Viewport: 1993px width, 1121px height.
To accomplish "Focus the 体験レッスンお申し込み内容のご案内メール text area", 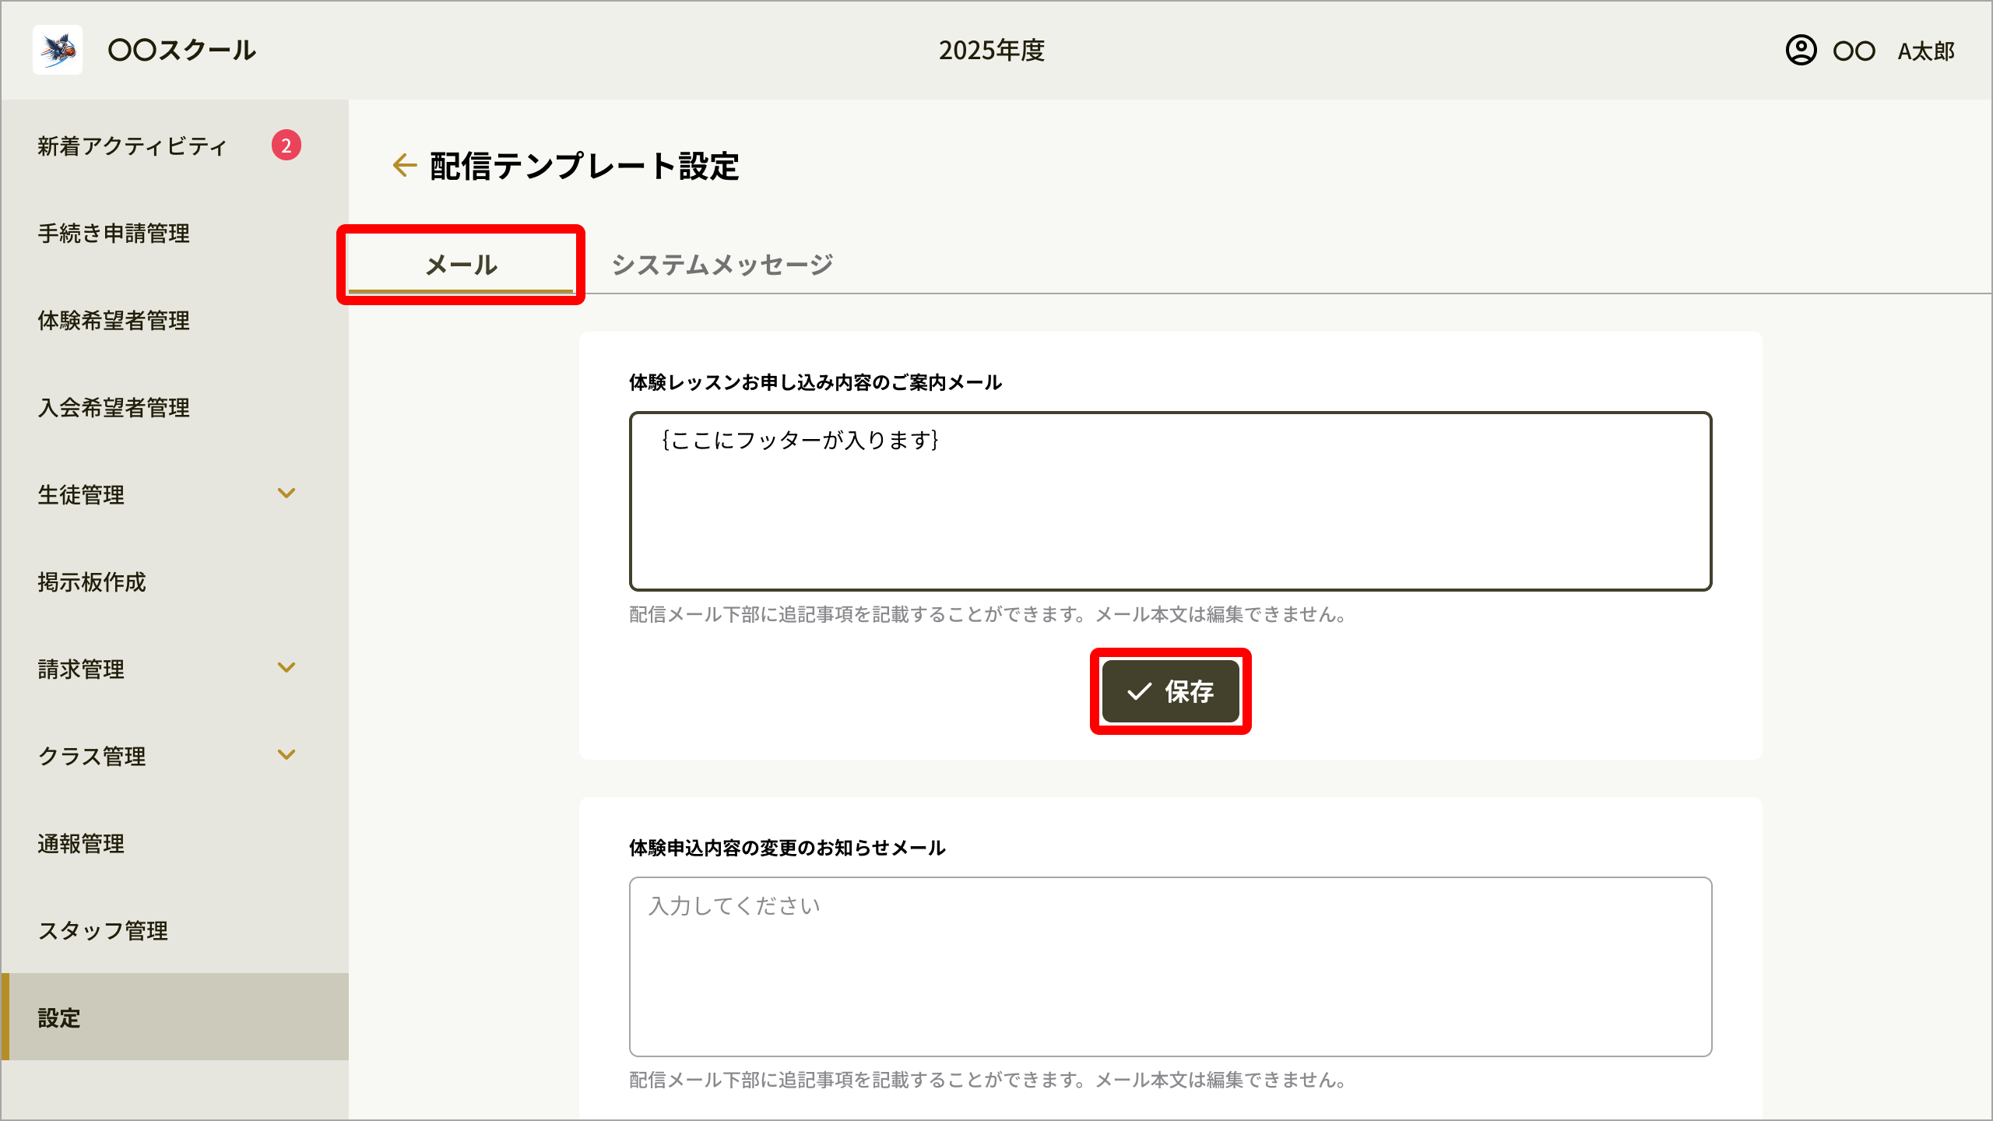I will click(x=1170, y=501).
